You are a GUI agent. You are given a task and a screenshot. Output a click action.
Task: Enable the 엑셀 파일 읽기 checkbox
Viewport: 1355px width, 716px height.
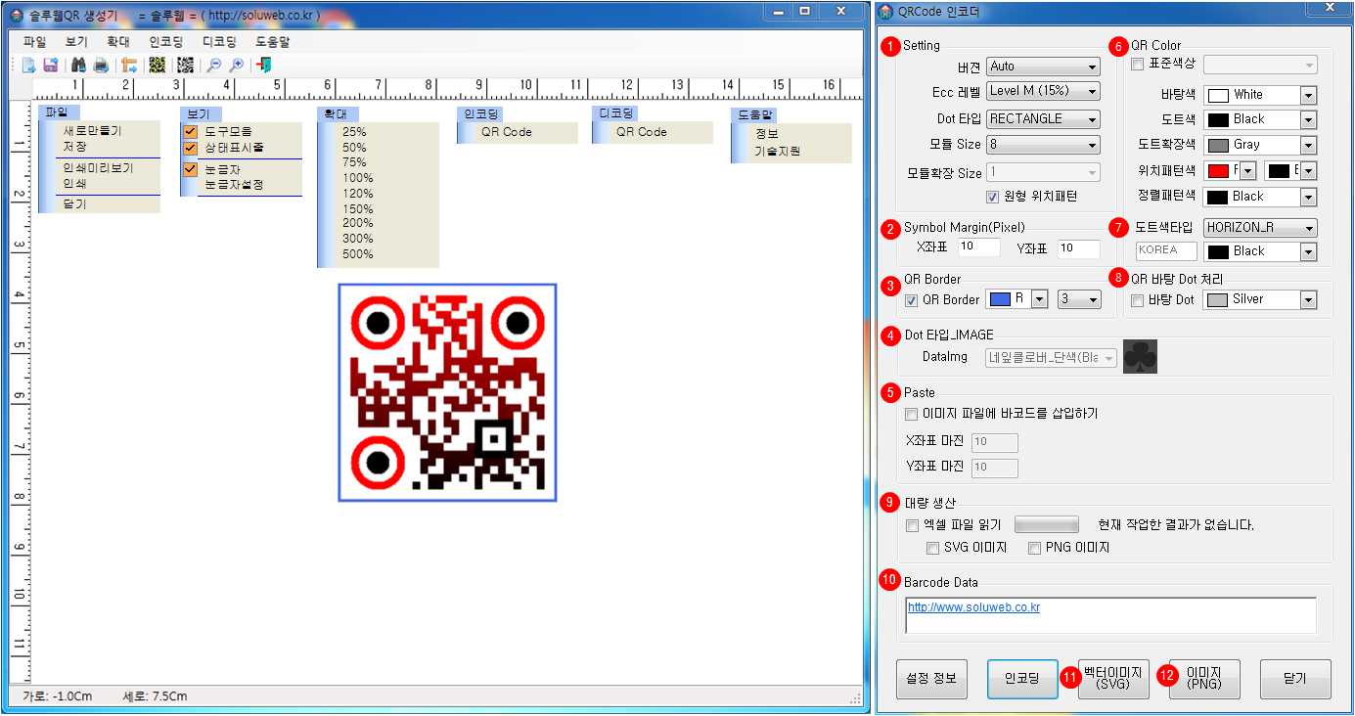tap(912, 525)
